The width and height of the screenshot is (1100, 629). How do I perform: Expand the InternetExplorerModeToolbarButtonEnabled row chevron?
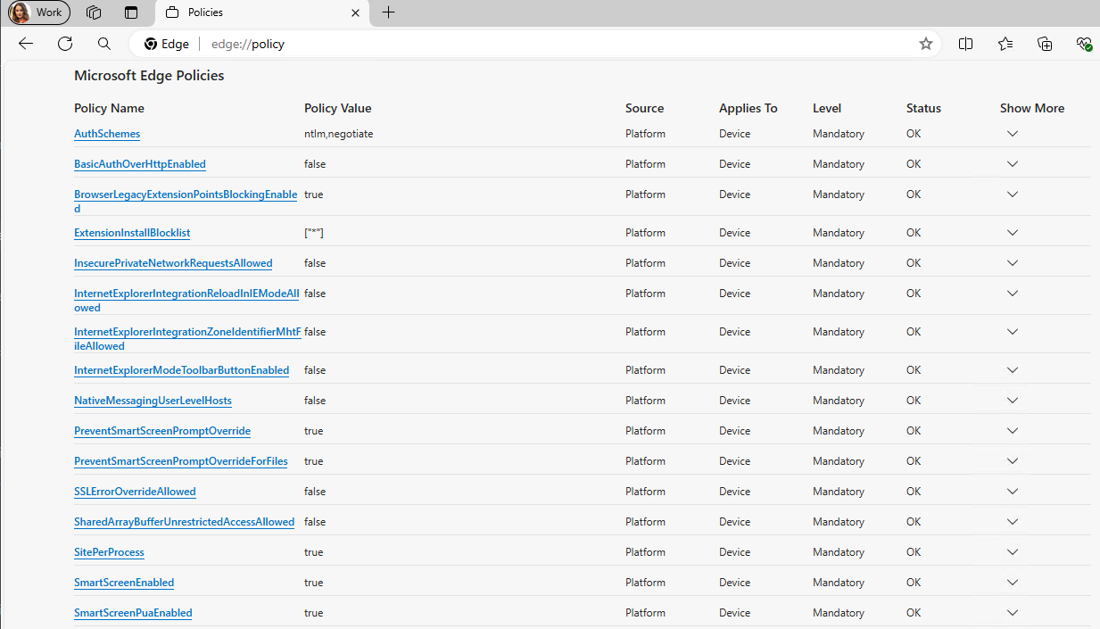click(x=1012, y=370)
